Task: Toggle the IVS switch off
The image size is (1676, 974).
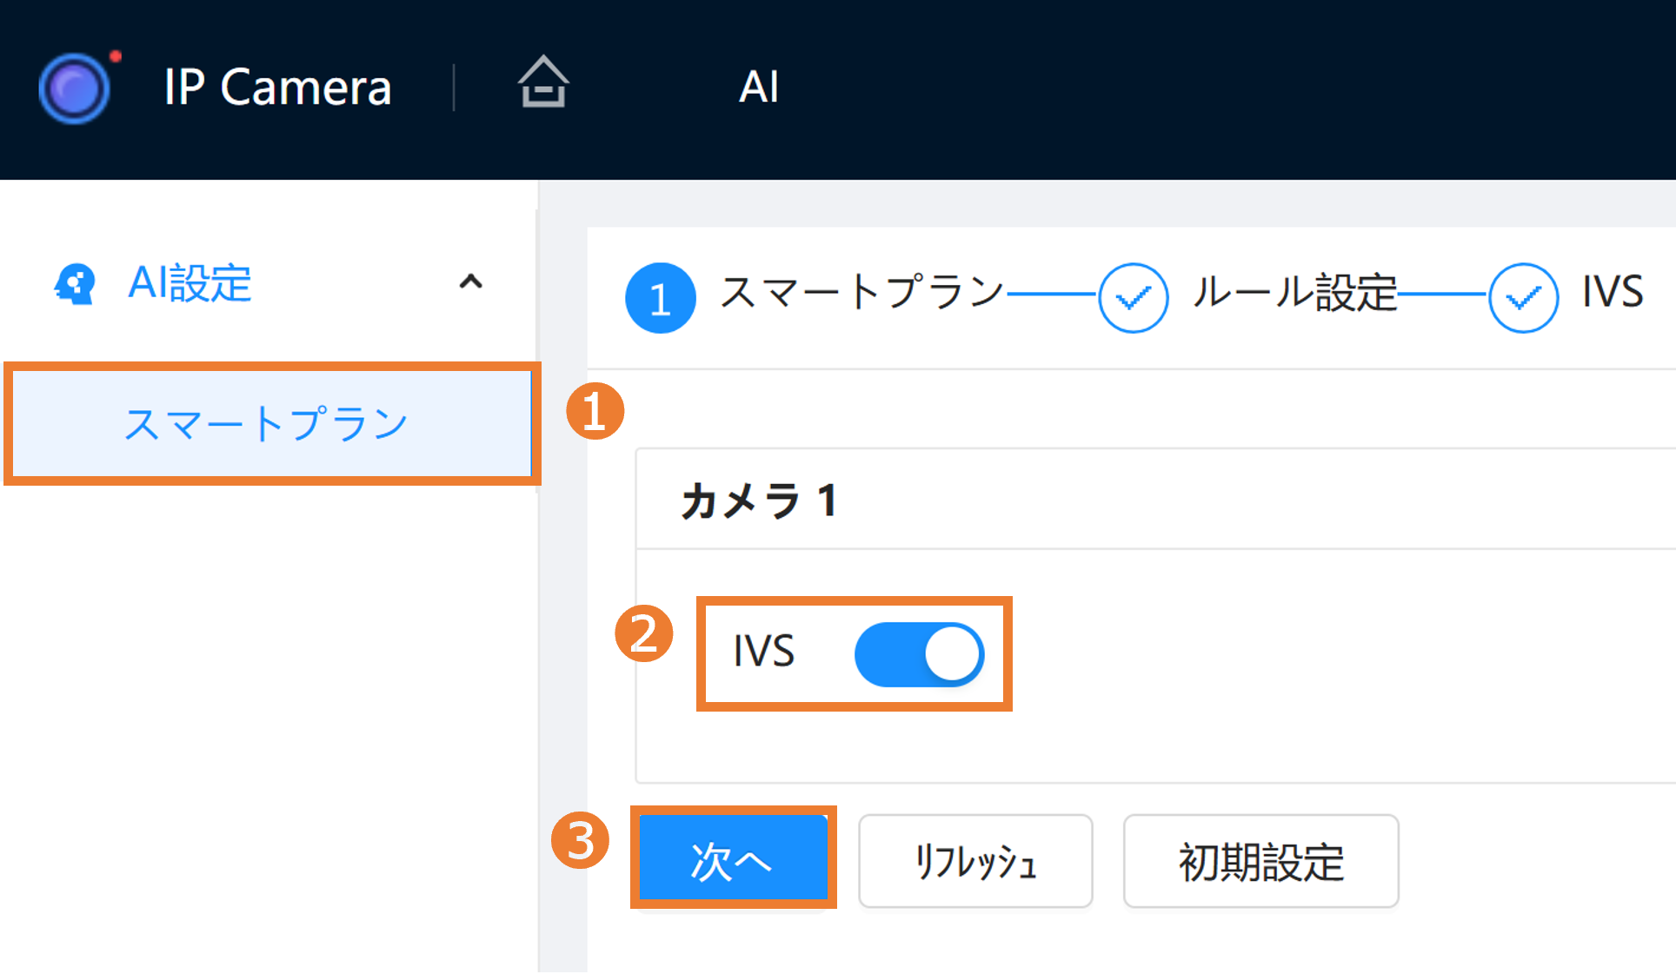Action: click(919, 654)
